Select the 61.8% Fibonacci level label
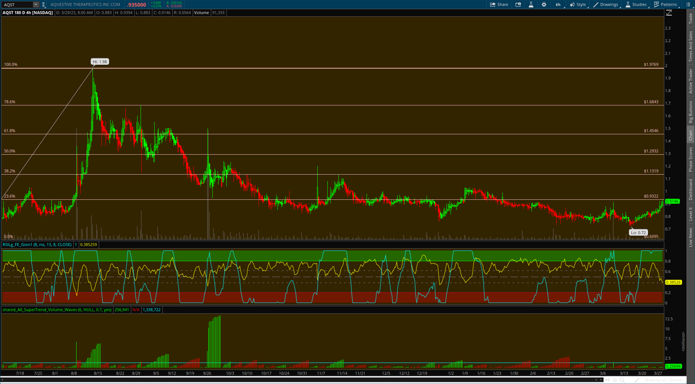 tap(9, 131)
